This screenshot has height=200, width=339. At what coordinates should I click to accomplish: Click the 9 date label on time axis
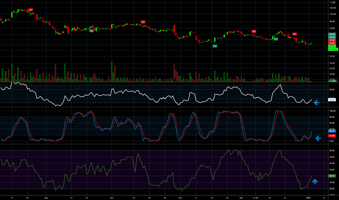(x=196, y=197)
